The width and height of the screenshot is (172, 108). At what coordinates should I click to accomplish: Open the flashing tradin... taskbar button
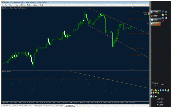pos(155,24)
